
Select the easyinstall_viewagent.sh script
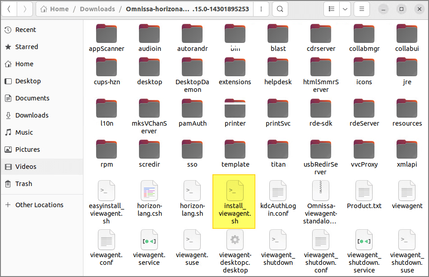pos(106,191)
